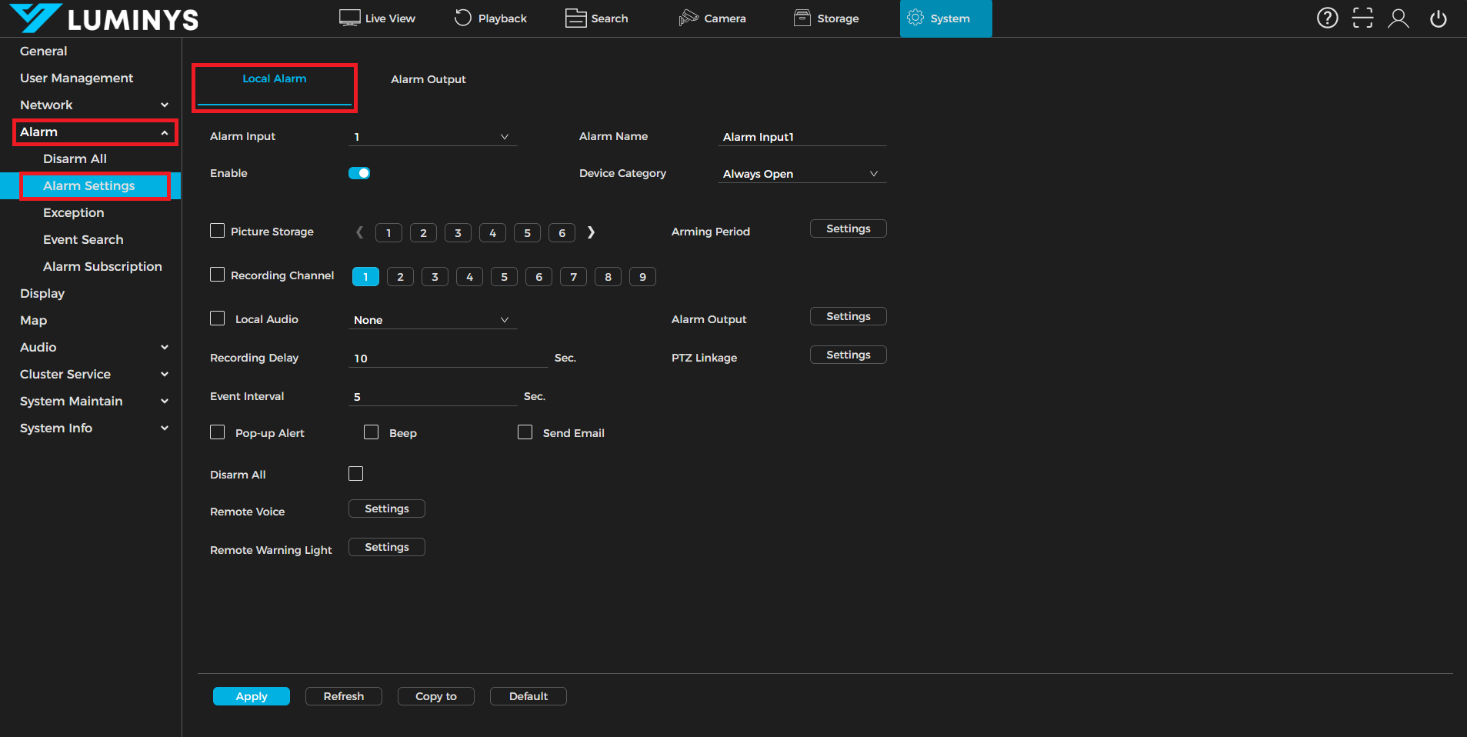Open the Device Category dropdown
Screen dimensions: 1467x737
801,174
